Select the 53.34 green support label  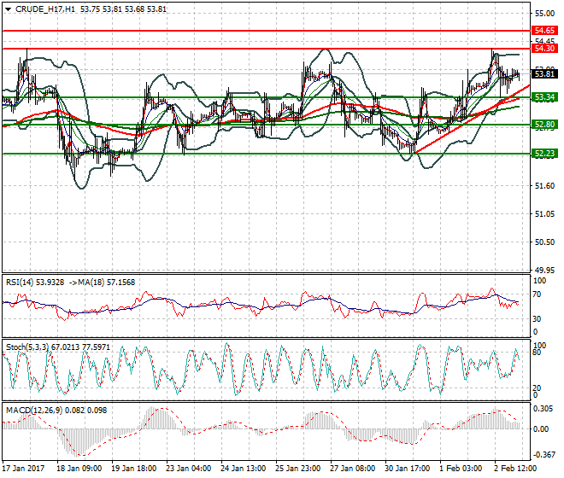pos(544,97)
